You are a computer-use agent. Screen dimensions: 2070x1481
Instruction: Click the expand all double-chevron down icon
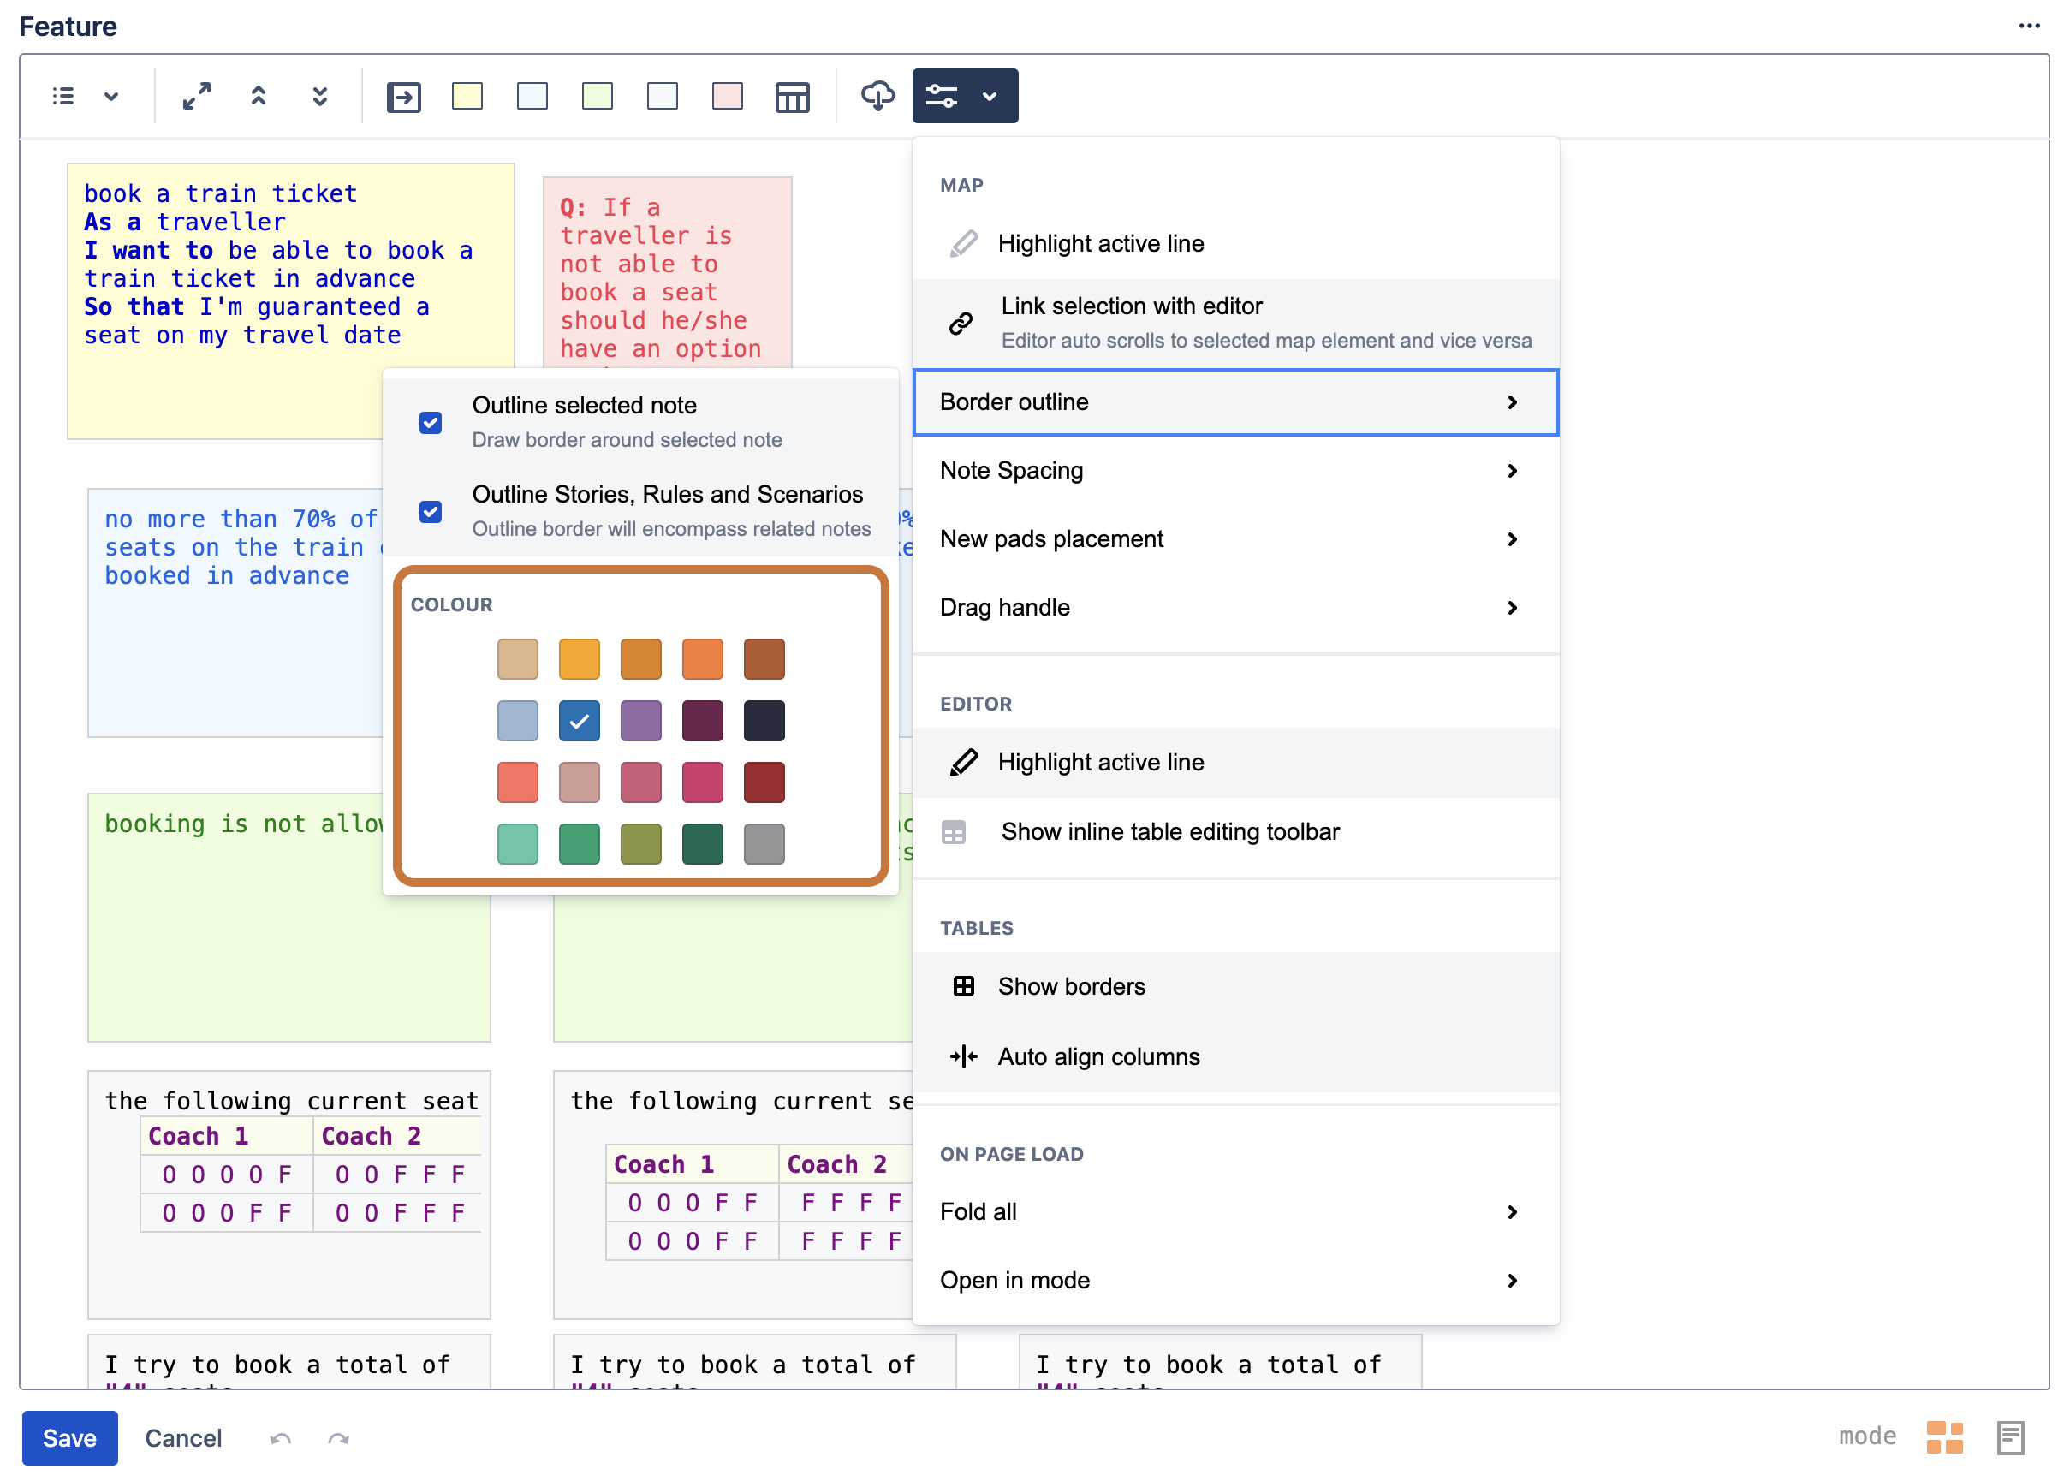[320, 96]
